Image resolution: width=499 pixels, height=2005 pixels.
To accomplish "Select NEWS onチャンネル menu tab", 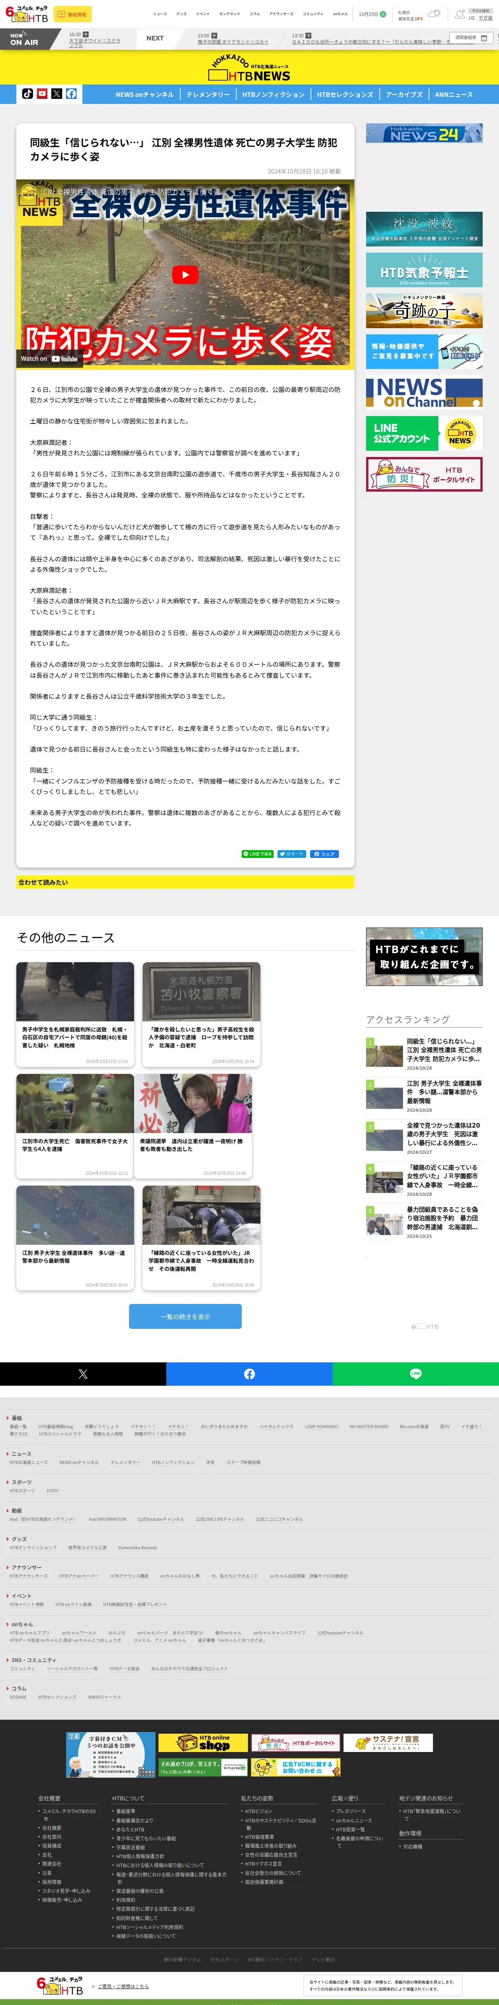I will pyautogui.click(x=145, y=94).
